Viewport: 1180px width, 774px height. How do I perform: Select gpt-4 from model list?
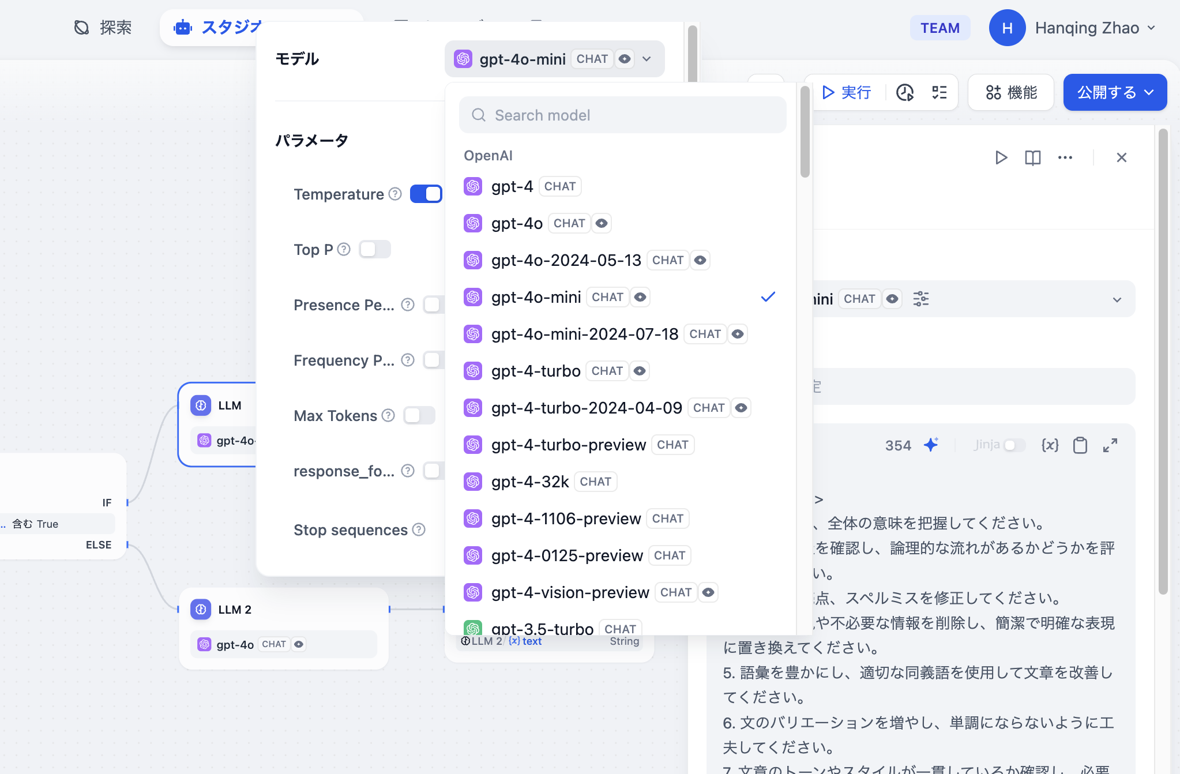(x=620, y=186)
